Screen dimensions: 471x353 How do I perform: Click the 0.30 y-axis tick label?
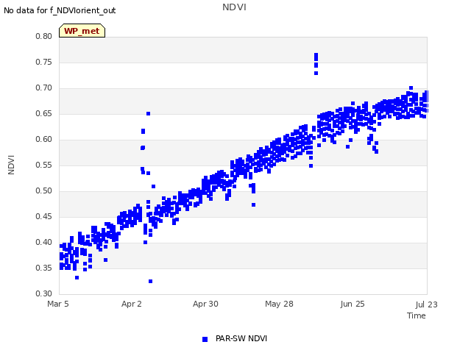click(44, 293)
